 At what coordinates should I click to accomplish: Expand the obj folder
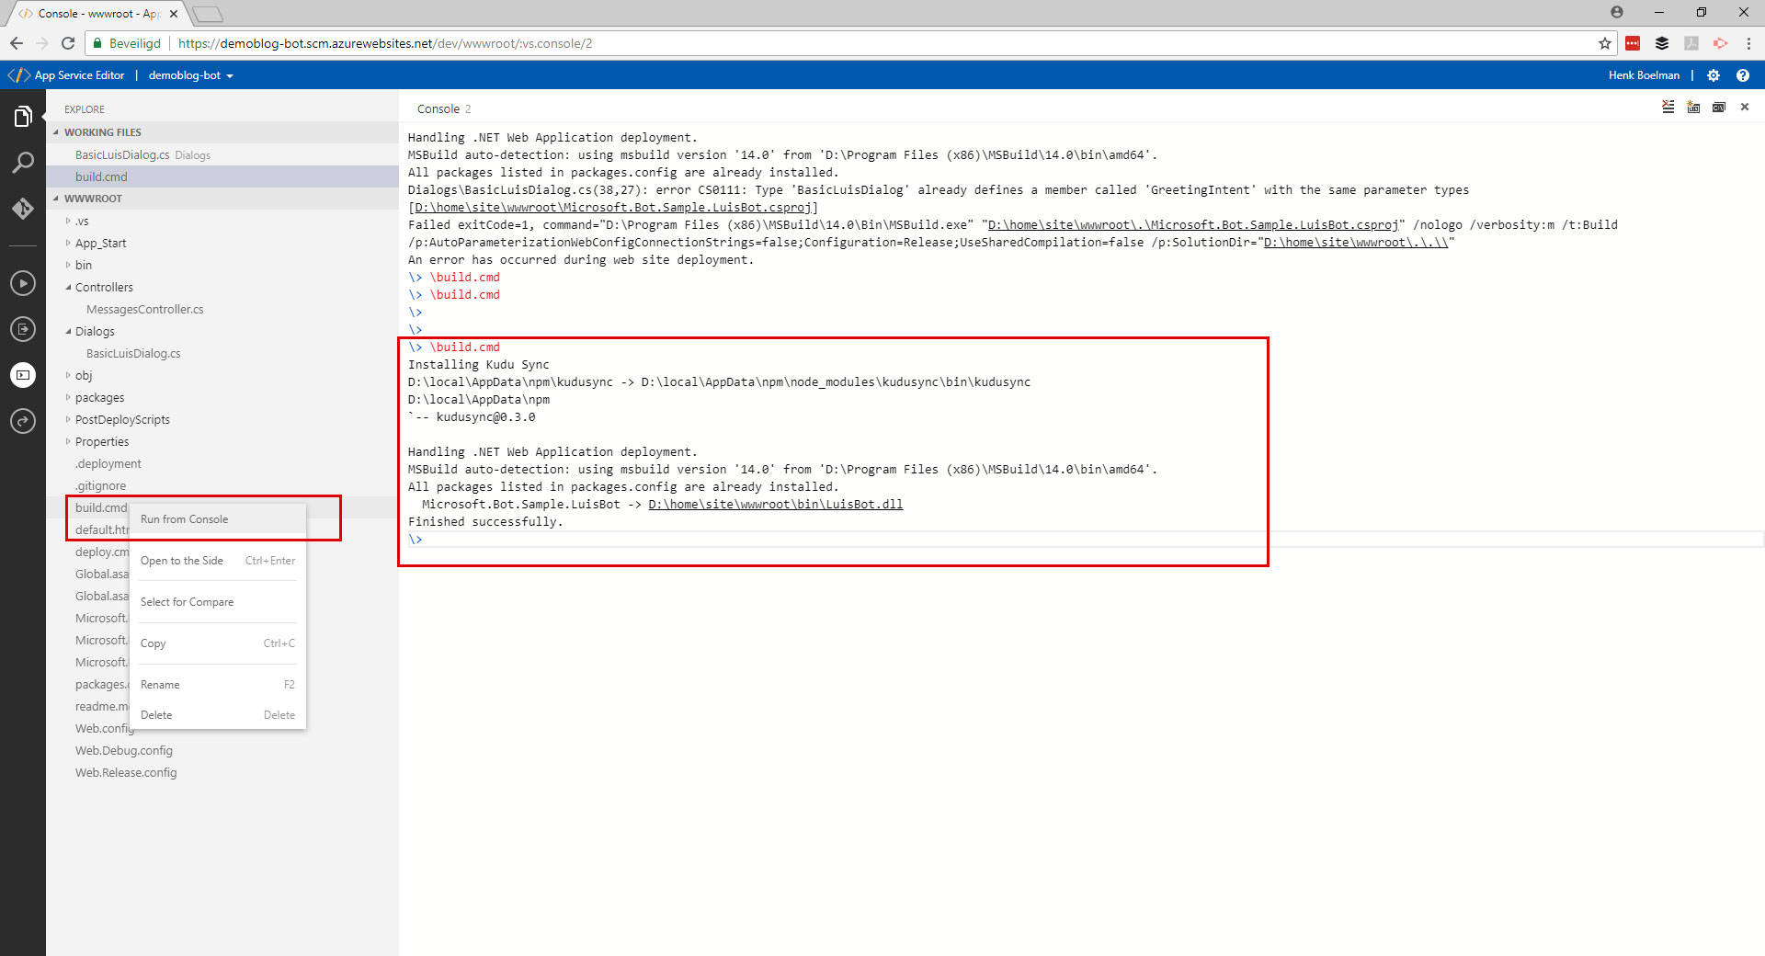coord(68,375)
